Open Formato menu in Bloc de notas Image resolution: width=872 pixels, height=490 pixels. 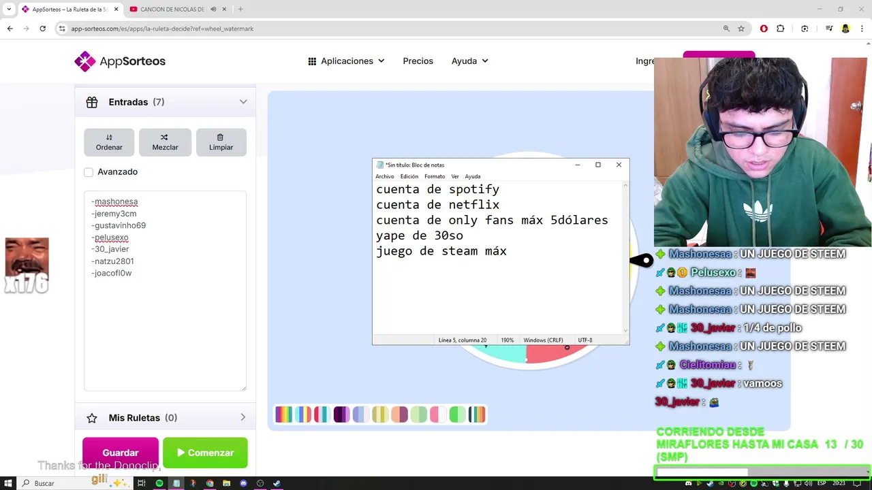435,176
